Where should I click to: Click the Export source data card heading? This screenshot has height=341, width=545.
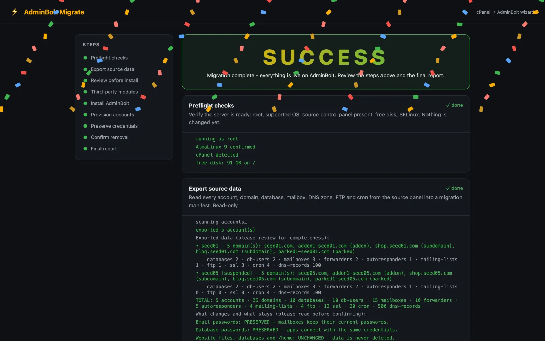click(215, 189)
